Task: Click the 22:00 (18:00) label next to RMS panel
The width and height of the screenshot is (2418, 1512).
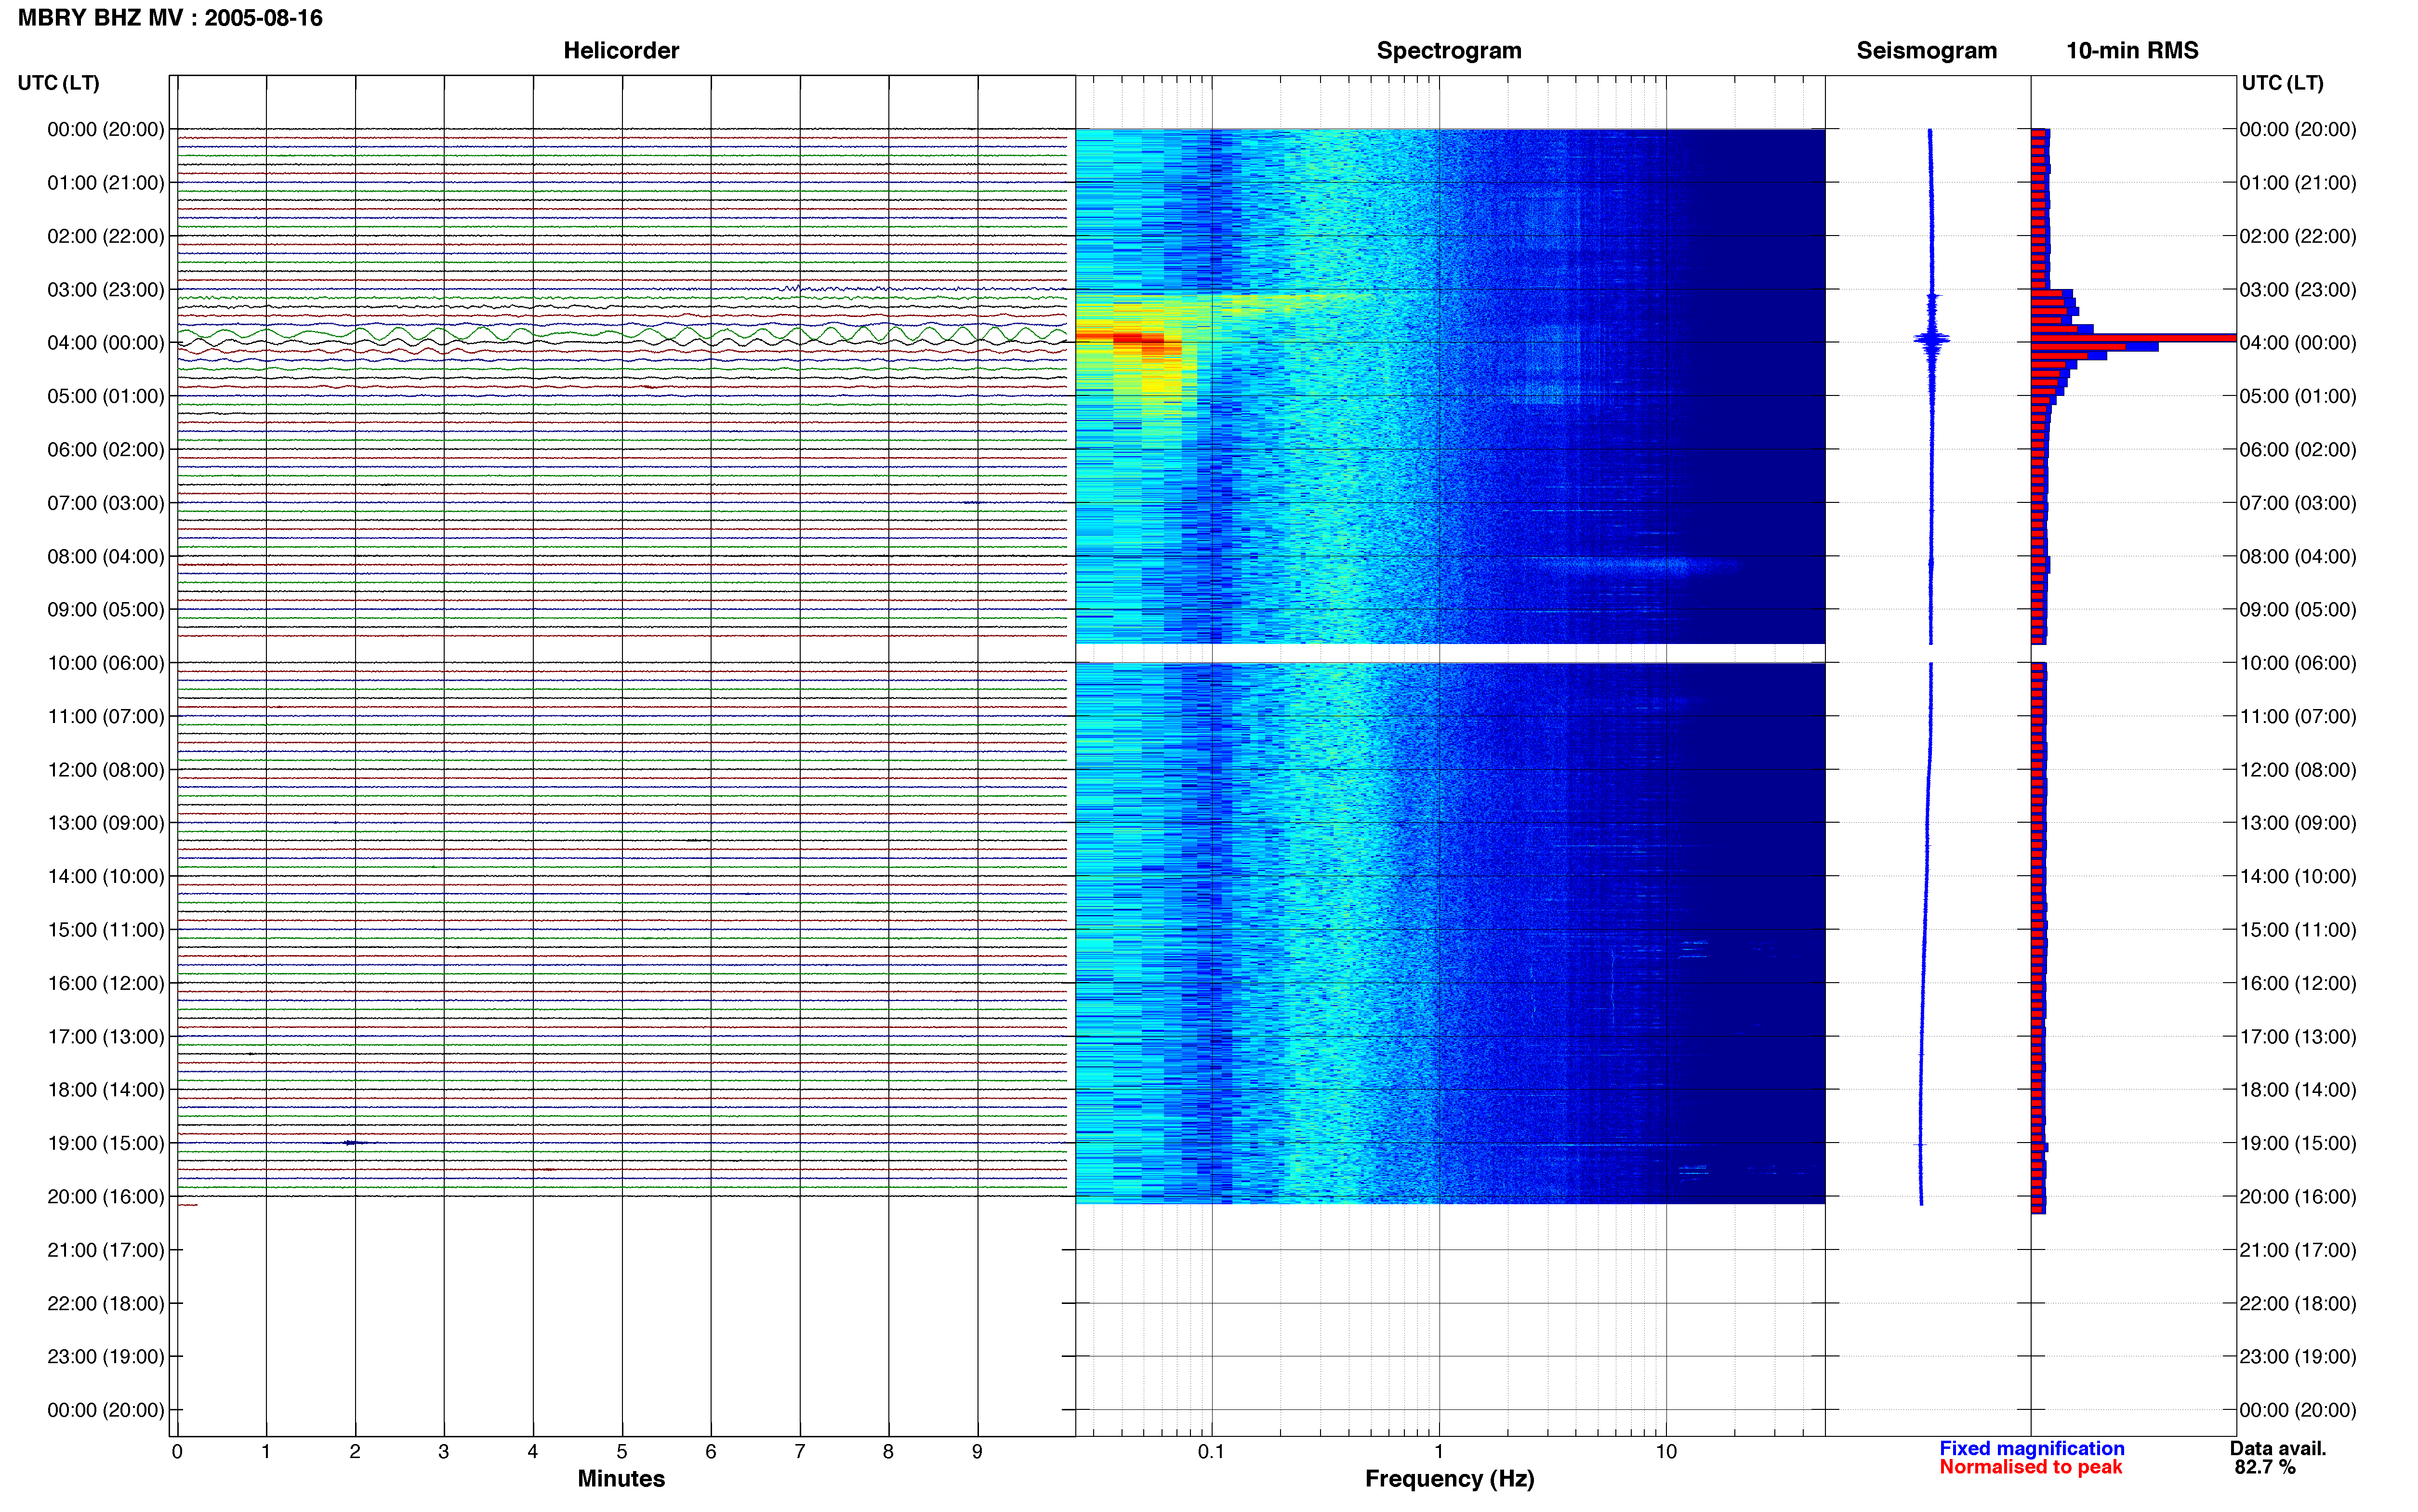Action: click(2297, 1304)
